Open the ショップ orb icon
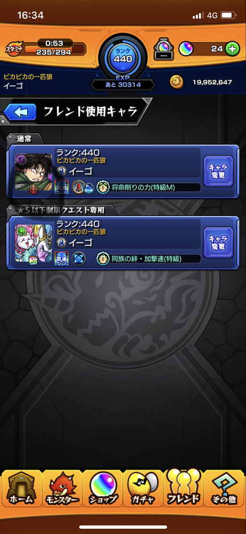The height and width of the screenshot is (534, 246). tap(103, 489)
